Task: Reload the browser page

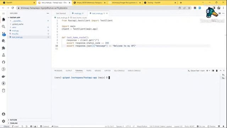Action: (13, 8)
